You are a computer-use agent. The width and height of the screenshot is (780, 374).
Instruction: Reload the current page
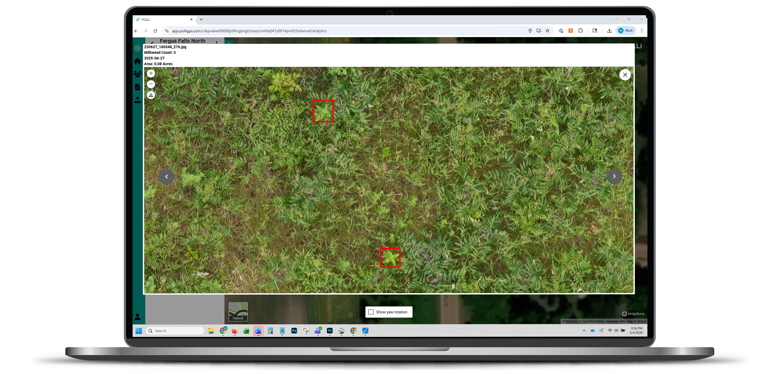tap(155, 31)
